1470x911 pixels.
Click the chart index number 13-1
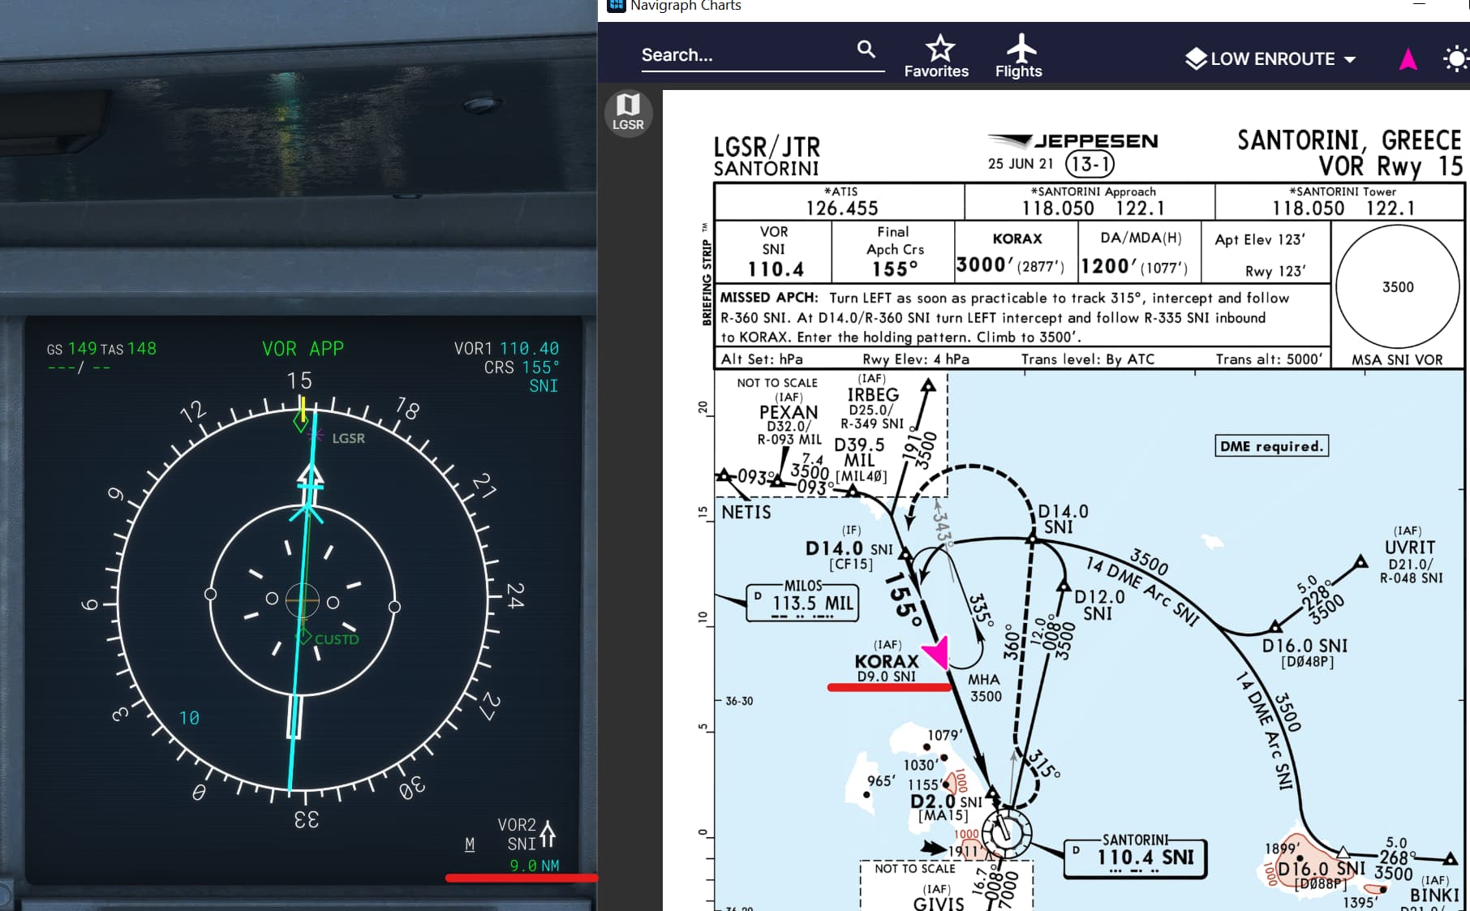click(x=1090, y=164)
